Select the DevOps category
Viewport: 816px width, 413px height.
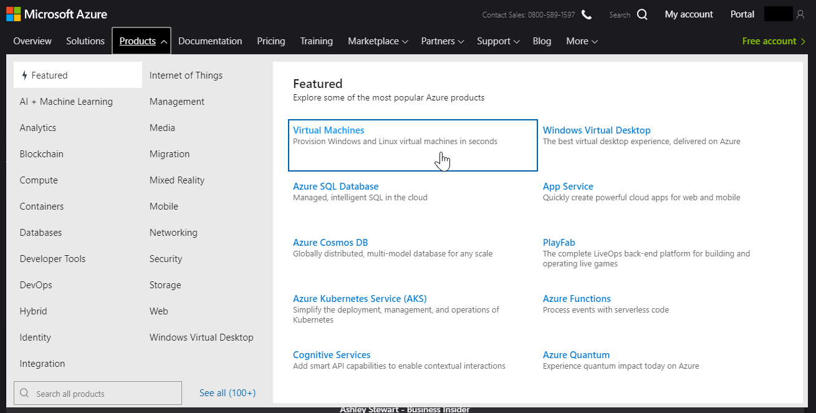[36, 285]
